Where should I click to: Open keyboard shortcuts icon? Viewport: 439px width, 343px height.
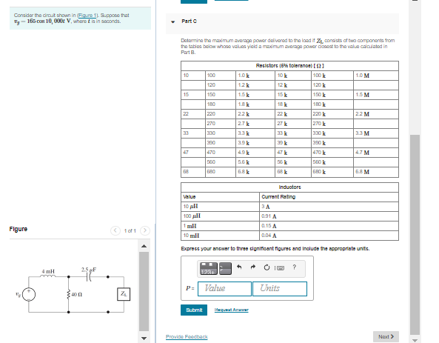(x=279, y=268)
